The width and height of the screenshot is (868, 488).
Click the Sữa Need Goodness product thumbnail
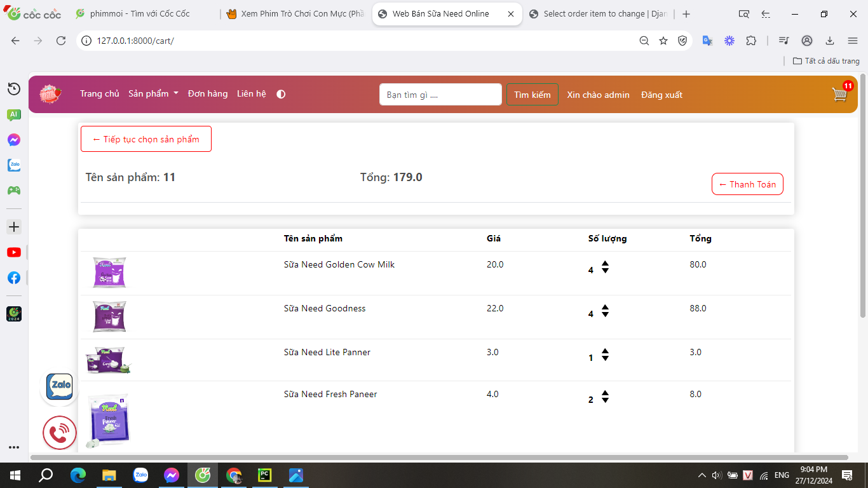[109, 316]
